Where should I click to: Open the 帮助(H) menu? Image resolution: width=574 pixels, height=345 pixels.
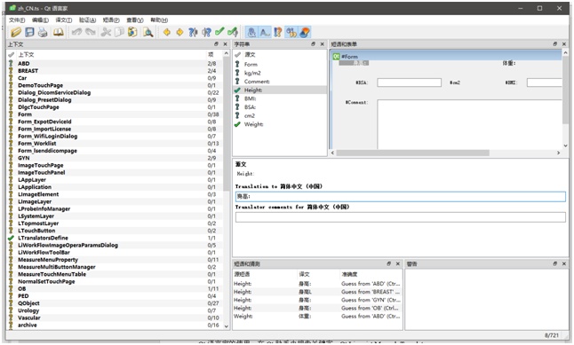(159, 20)
